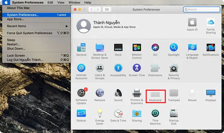
Task: Open Software Update pane
Action: (x=81, y=96)
